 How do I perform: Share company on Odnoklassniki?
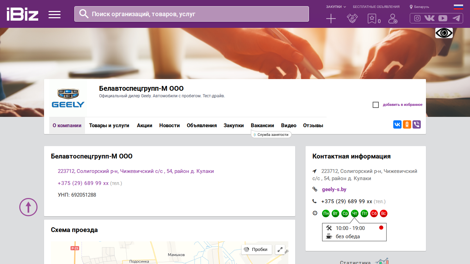point(407,124)
